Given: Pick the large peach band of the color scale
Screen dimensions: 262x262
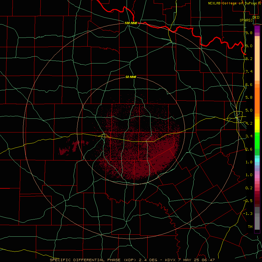Looking at the screenshot, I should click(x=257, y=60).
